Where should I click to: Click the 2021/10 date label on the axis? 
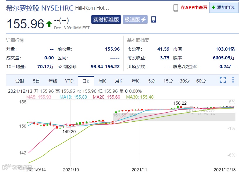tap(71, 170)
